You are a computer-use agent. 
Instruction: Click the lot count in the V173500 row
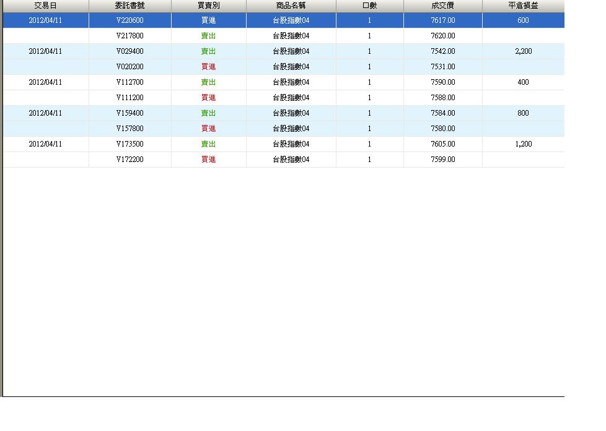coord(370,144)
